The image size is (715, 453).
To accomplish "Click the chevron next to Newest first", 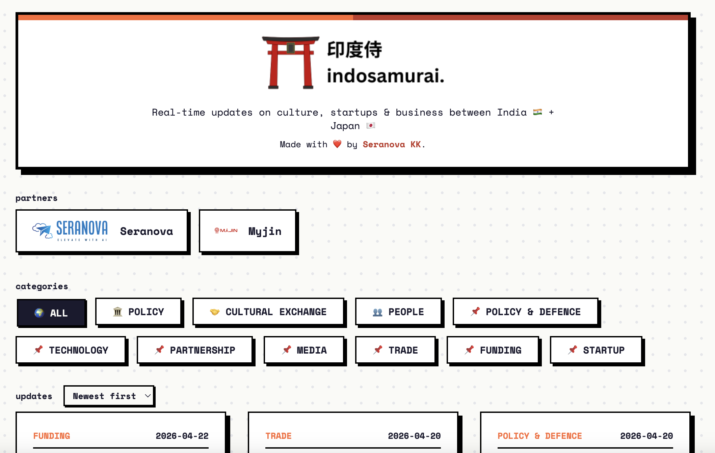I will click(147, 396).
